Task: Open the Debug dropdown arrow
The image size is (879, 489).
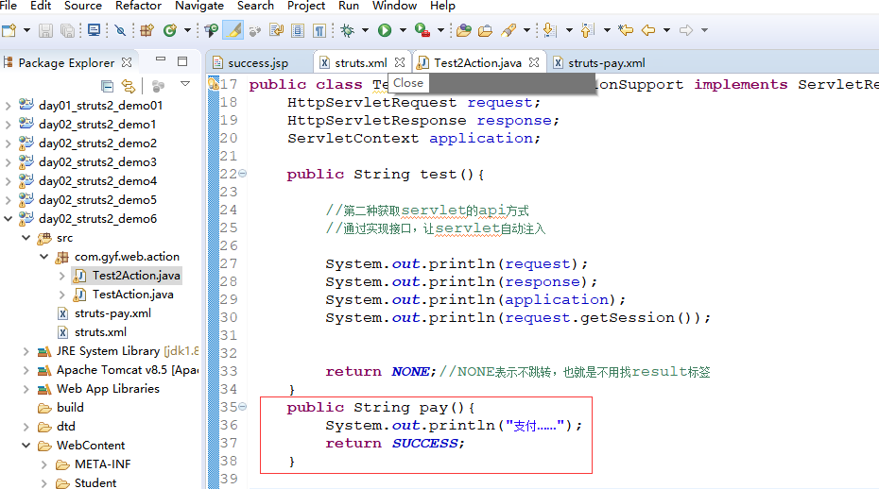Action: (365, 30)
